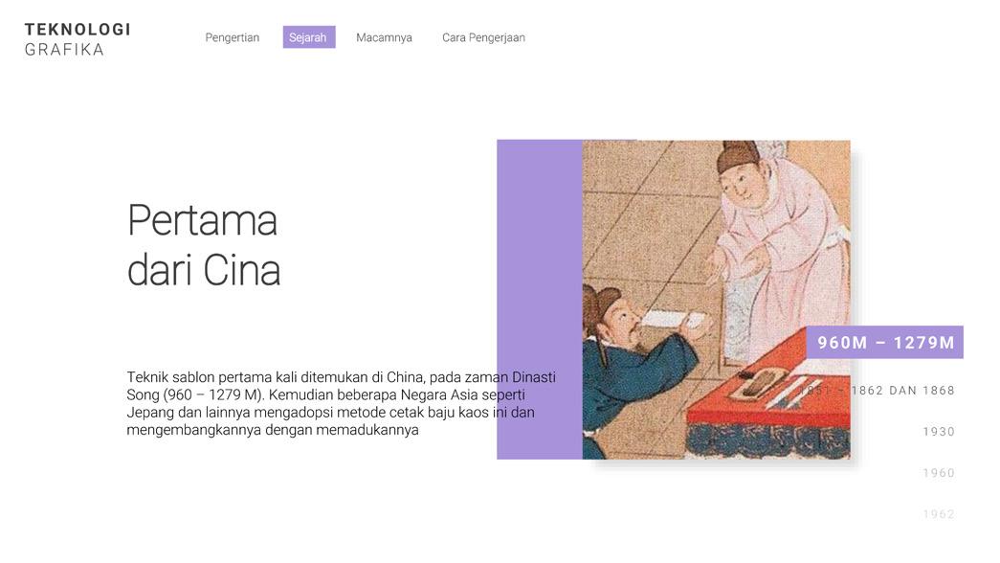Click the blue patterned fringe of the tablecloth

point(768,439)
